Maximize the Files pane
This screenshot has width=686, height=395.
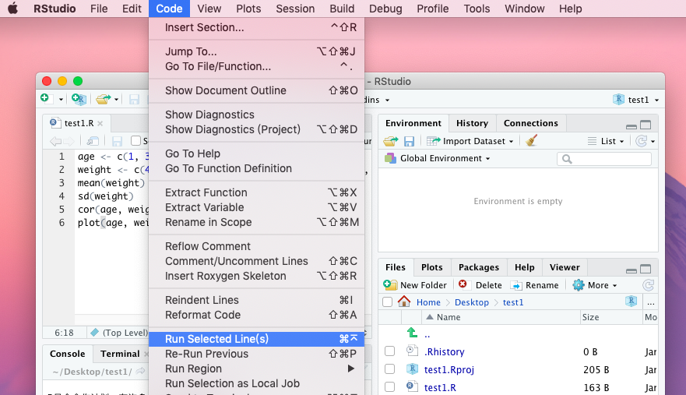(646, 270)
